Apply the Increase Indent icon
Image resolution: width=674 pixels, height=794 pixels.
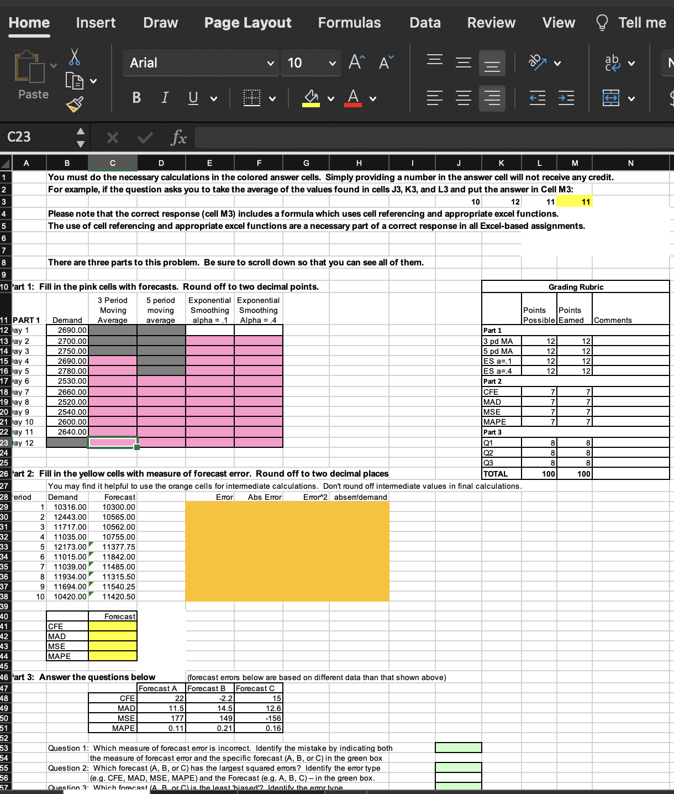[566, 98]
